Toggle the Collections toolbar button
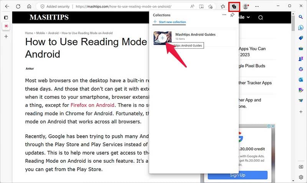The width and height of the screenshot is (307, 183). tap(234, 7)
